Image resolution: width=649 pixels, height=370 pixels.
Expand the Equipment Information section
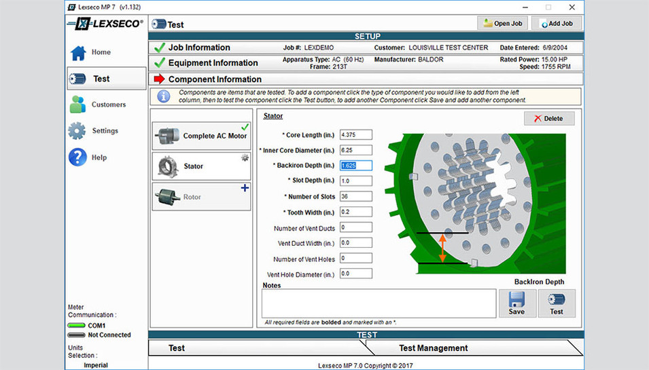pos(366,63)
